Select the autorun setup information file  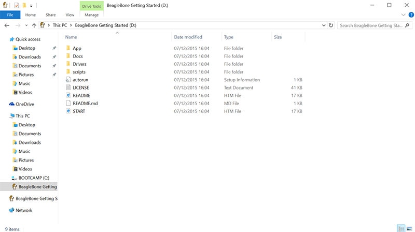tap(79, 80)
